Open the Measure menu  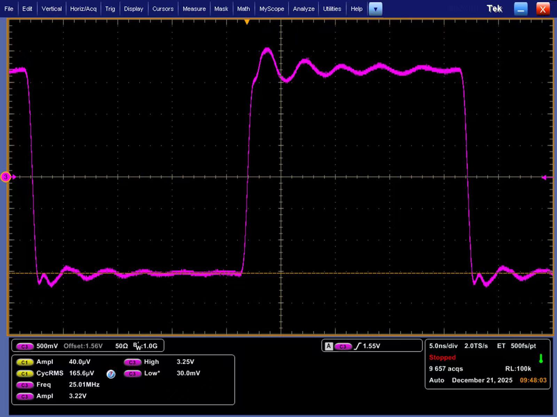tap(194, 9)
